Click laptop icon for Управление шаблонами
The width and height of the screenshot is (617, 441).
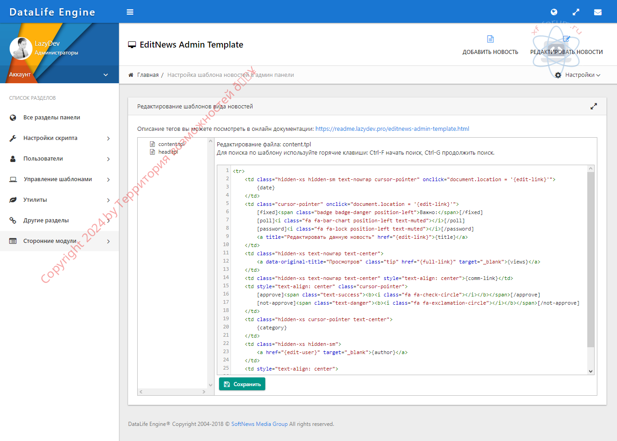click(13, 179)
